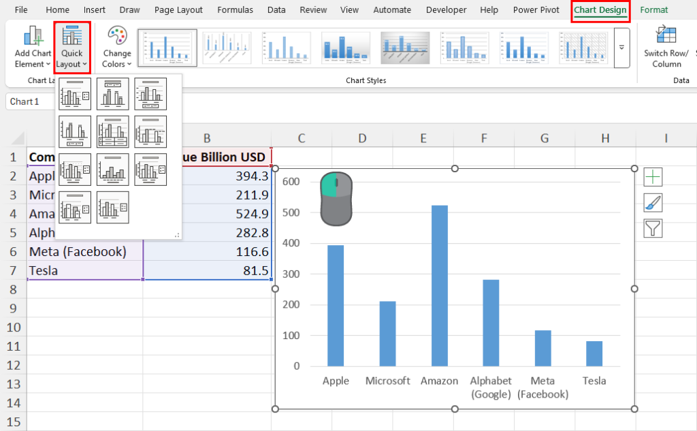Image resolution: width=697 pixels, height=431 pixels.
Task: Switch to the Automate tab
Action: (x=392, y=10)
